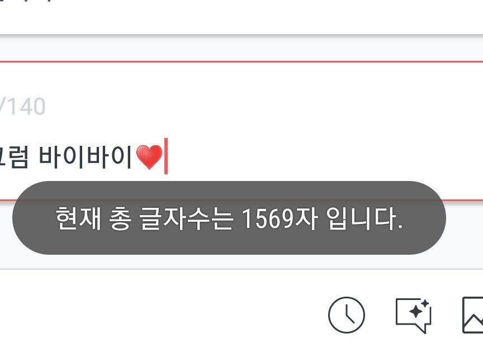Tap the word 바이바이 in the message
The height and width of the screenshot is (362, 483).
coord(86,157)
